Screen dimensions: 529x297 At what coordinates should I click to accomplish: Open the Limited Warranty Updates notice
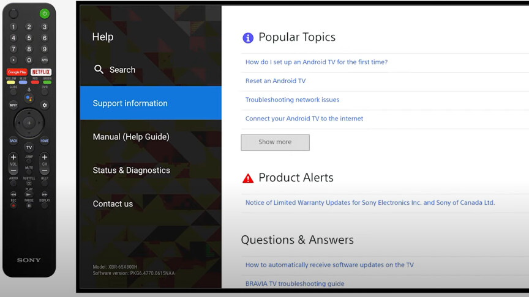tap(370, 203)
